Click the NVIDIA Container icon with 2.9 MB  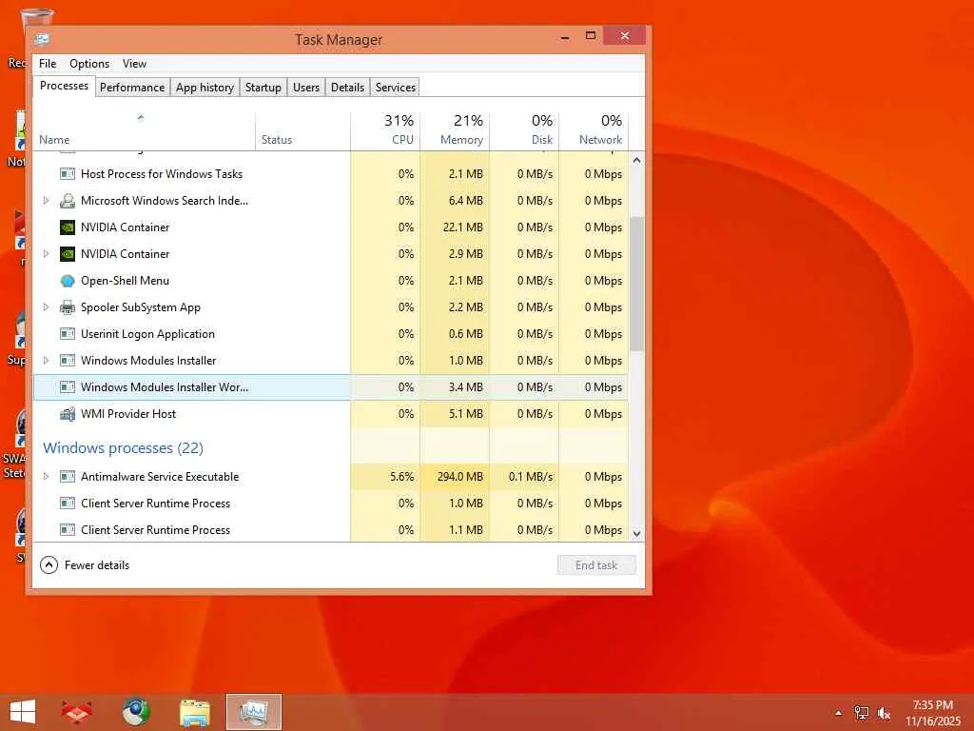(68, 254)
